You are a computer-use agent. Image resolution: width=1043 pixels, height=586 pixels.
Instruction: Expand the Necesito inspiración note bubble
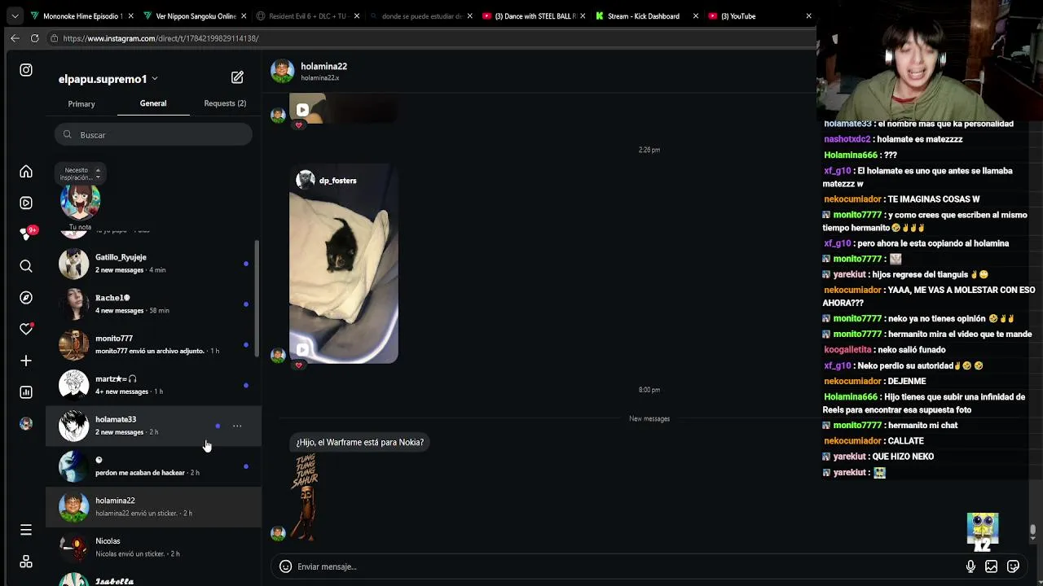click(x=80, y=173)
